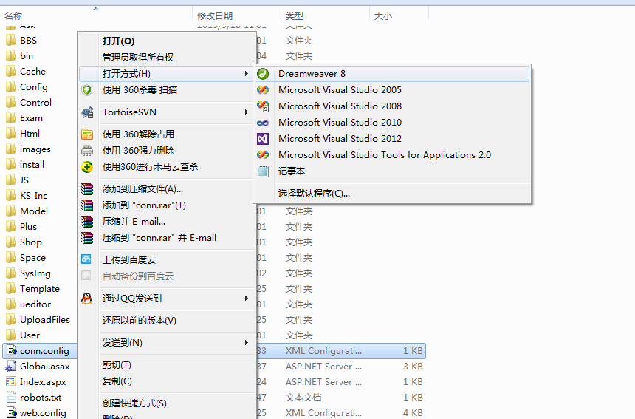This screenshot has width=635, height=419.
Task: Click the Index.aspx file icon
Action: tap(11, 382)
